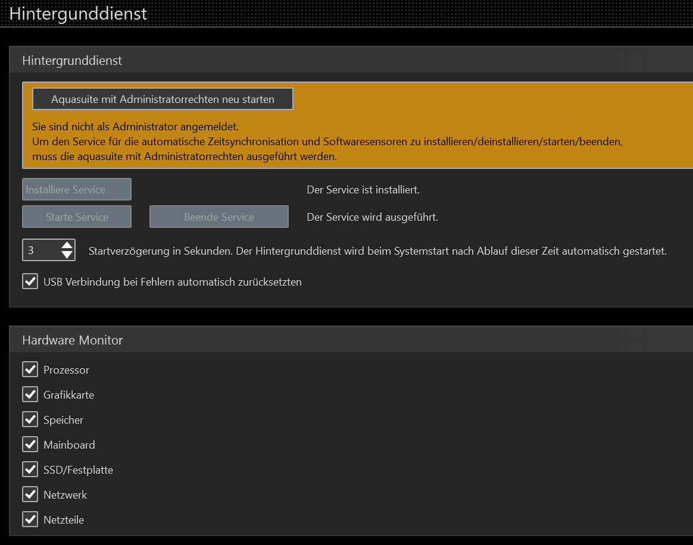This screenshot has width=693, height=545.
Task: Click the 'Starte Service' button
Action: click(x=77, y=217)
